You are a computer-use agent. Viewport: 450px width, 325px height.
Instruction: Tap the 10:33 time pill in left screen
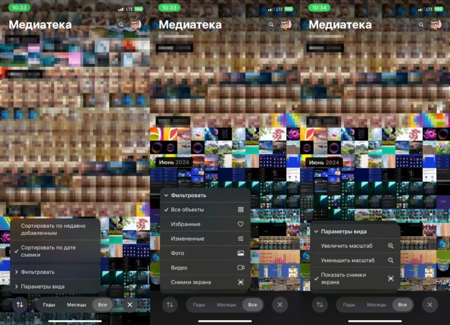19,8
